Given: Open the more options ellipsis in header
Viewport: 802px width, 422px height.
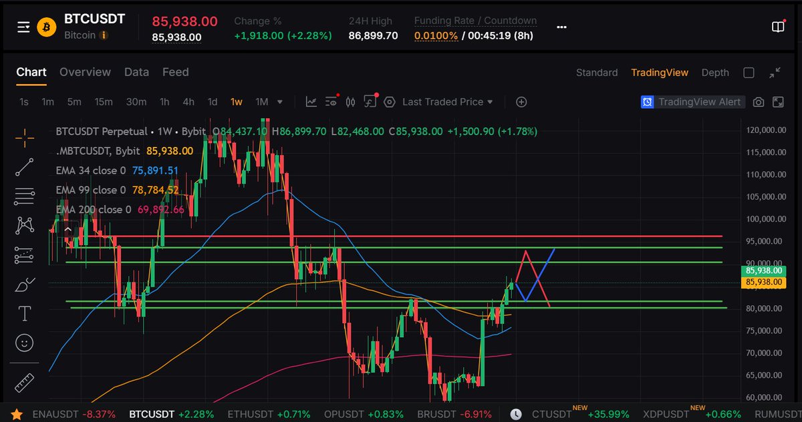Looking at the screenshot, I should pyautogui.click(x=561, y=27).
